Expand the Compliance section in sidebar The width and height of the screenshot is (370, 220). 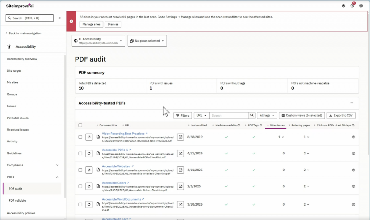(57, 165)
